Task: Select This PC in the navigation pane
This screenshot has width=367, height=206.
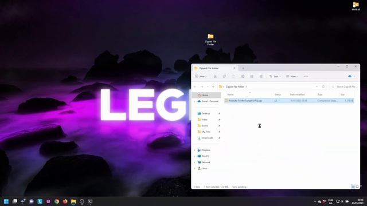Action: 204,156
